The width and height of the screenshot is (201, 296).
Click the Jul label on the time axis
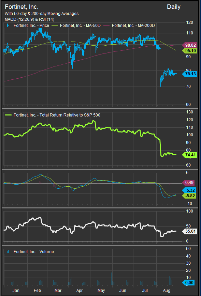[145, 290]
